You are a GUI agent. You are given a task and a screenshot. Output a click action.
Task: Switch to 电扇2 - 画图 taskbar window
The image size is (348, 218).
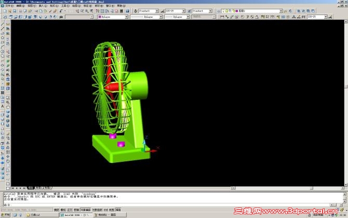[110, 215]
